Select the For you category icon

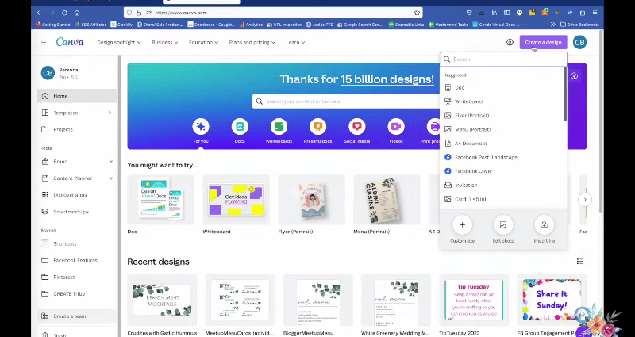point(201,127)
